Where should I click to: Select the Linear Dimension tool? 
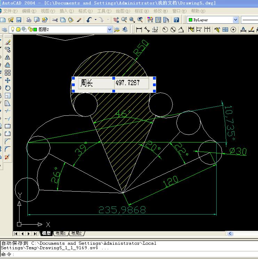(x=139, y=30)
